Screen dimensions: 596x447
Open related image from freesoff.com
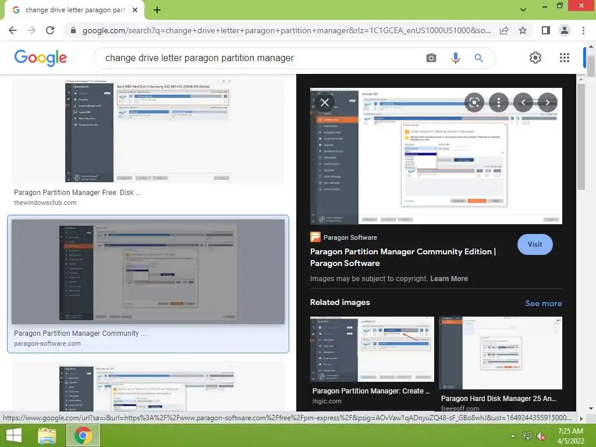pyautogui.click(x=501, y=353)
